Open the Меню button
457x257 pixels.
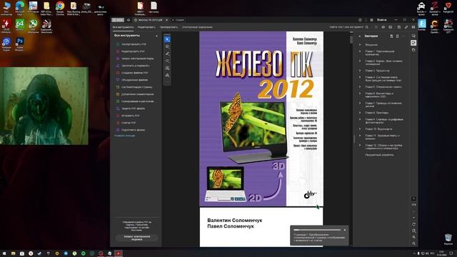click(118, 20)
